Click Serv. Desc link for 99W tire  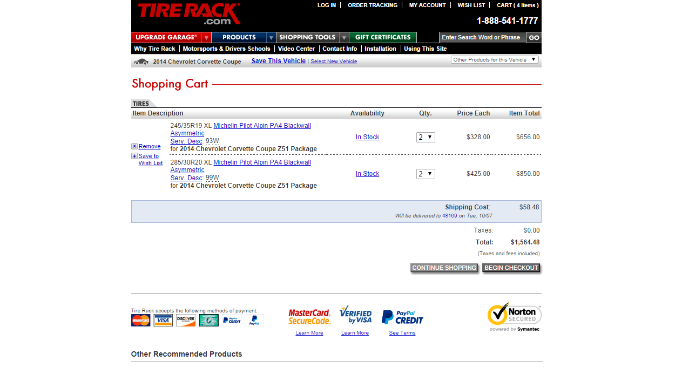(186, 178)
